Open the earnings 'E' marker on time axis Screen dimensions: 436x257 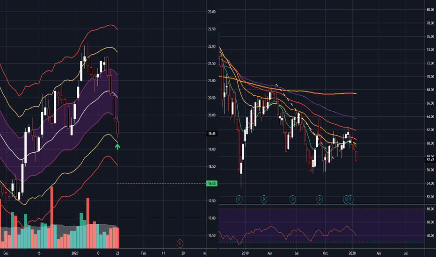point(180,243)
